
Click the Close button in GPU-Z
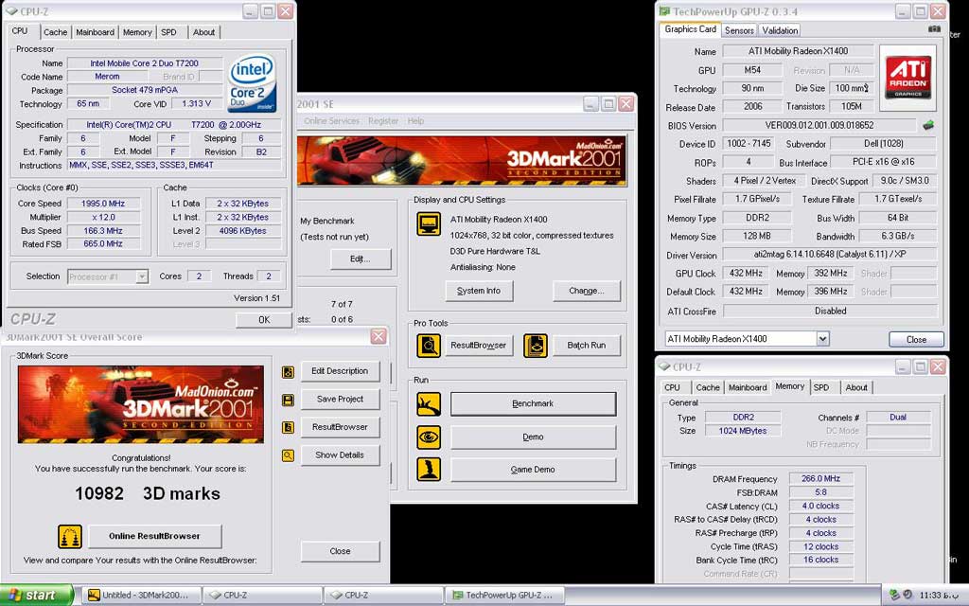tap(916, 340)
